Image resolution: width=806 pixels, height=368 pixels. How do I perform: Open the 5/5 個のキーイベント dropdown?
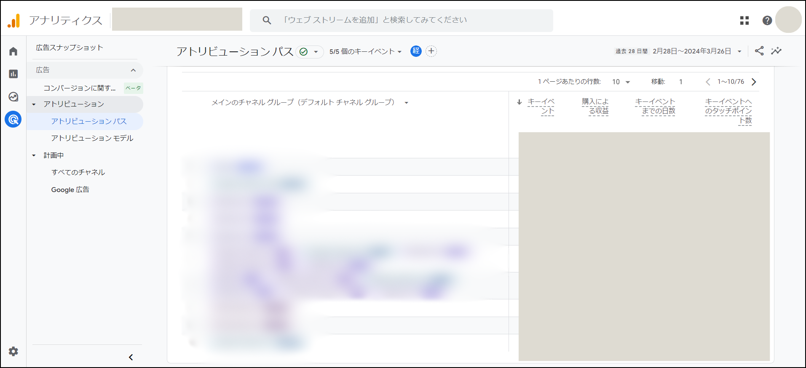click(365, 51)
